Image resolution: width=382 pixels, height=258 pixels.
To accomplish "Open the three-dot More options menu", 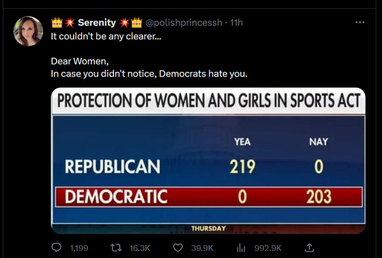I will pos(360,22).
